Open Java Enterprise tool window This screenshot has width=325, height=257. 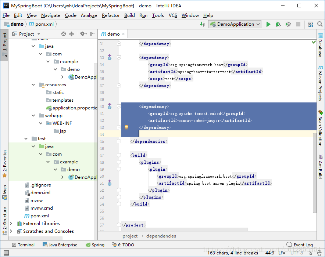60,245
